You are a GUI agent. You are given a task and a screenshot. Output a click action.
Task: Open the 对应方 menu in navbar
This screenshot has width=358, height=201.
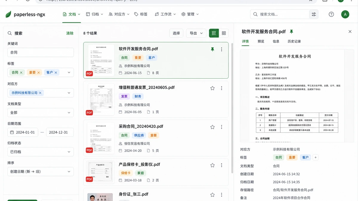point(119,14)
